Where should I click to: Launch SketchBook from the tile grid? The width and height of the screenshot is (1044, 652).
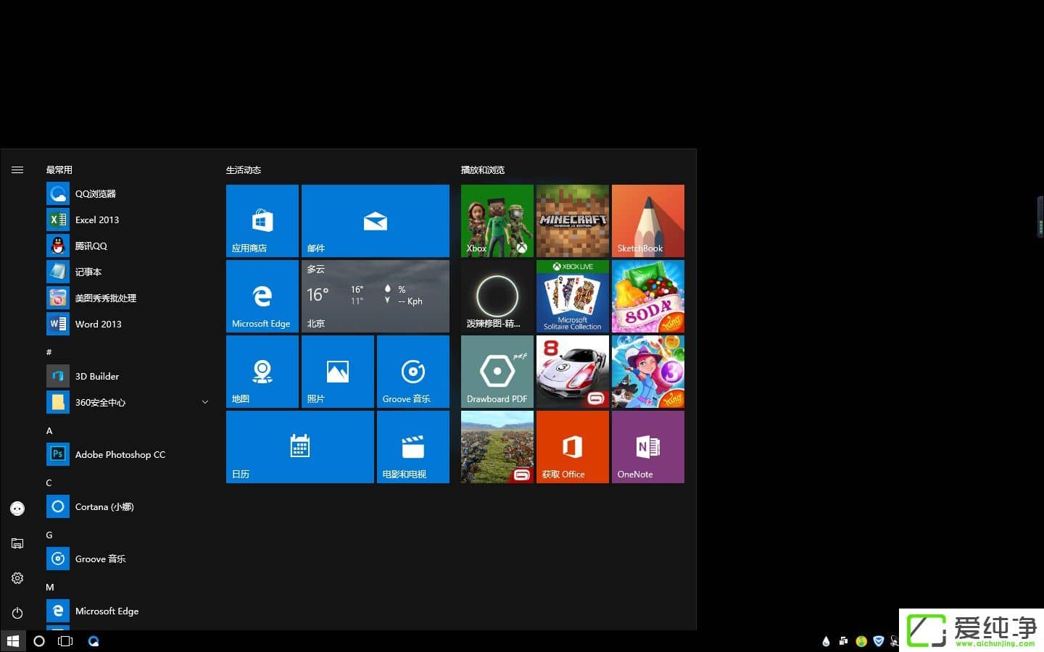647,221
